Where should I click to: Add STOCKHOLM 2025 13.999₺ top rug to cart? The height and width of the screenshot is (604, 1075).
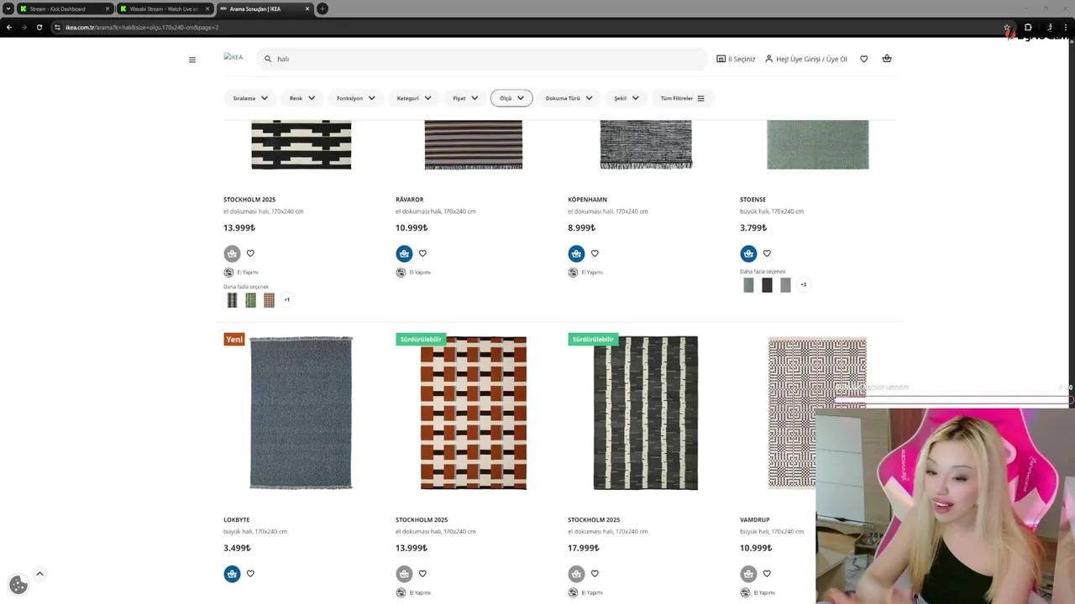232,253
